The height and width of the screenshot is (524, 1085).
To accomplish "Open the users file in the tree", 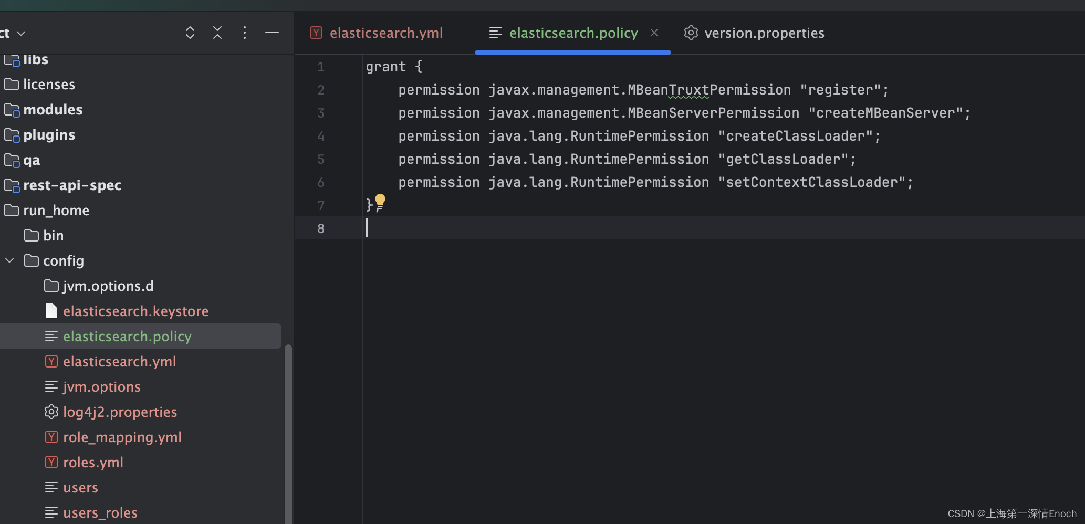I will coord(81,488).
